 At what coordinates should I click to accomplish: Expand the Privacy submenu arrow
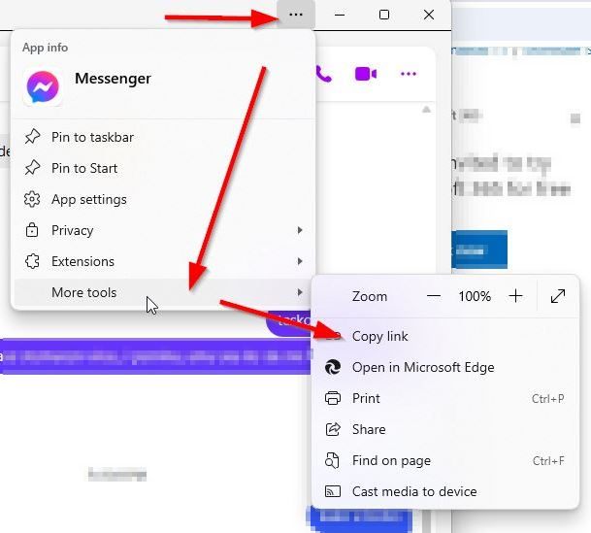[300, 230]
